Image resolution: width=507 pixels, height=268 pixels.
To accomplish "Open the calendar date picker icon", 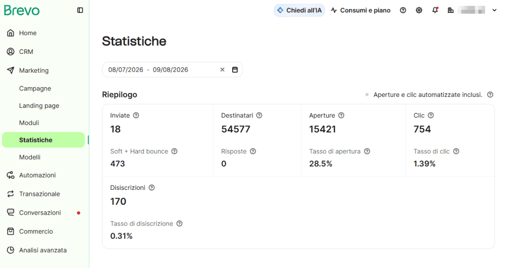I will pyautogui.click(x=235, y=70).
